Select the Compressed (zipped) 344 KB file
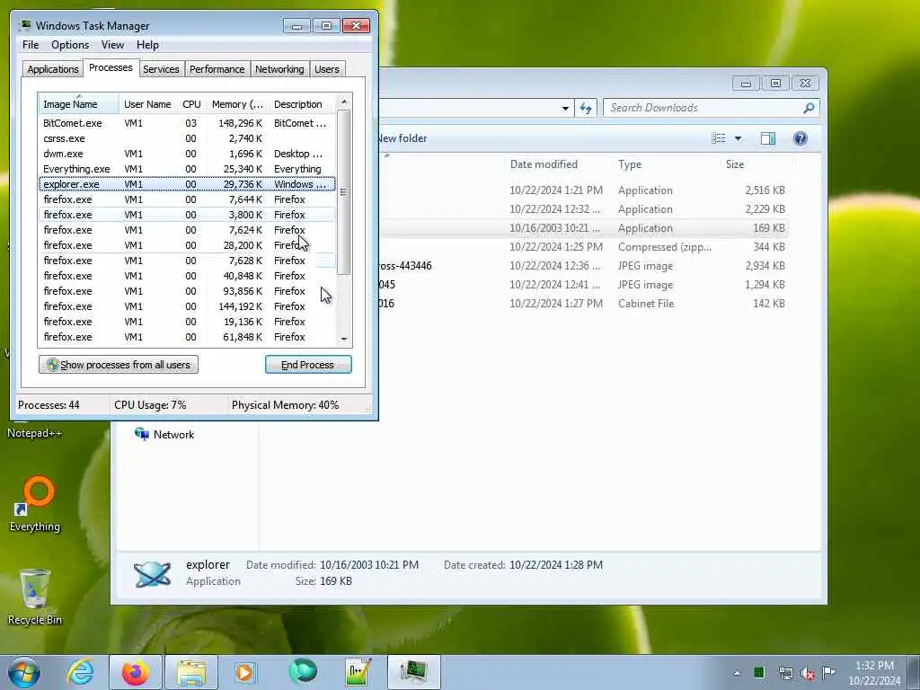920x690 pixels. point(584,247)
